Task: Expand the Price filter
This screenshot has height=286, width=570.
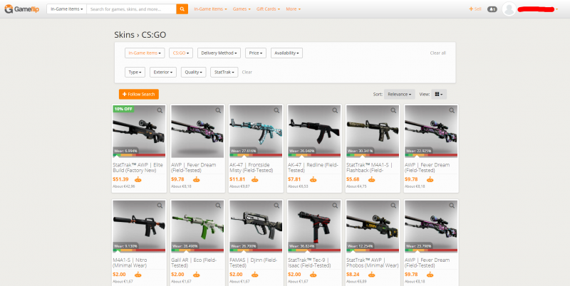Action: (x=256, y=53)
